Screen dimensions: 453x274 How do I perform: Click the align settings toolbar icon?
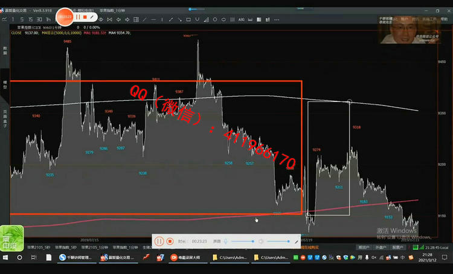point(268,20)
